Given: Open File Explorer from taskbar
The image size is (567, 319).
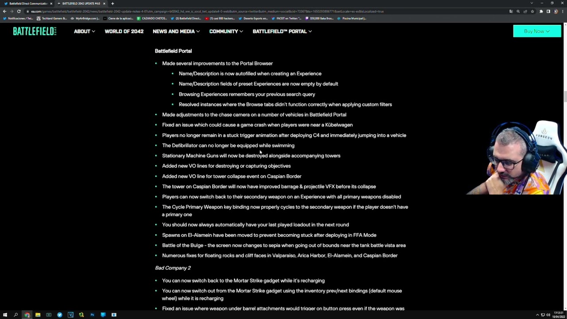Looking at the screenshot, I should pos(38,315).
